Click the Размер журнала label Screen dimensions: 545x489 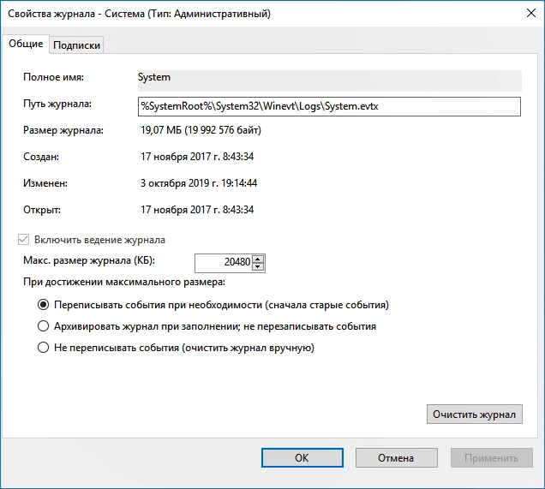tap(63, 130)
